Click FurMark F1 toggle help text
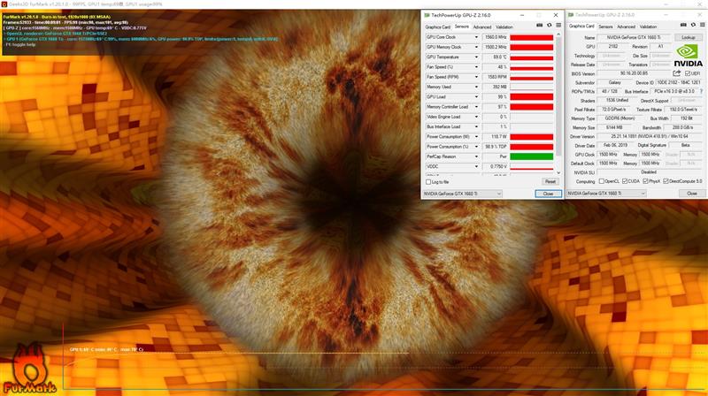 [20, 45]
